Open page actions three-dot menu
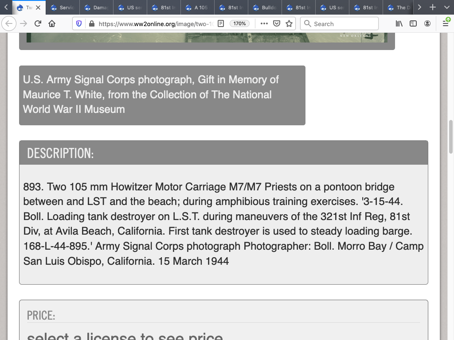The image size is (454, 340). [x=264, y=23]
